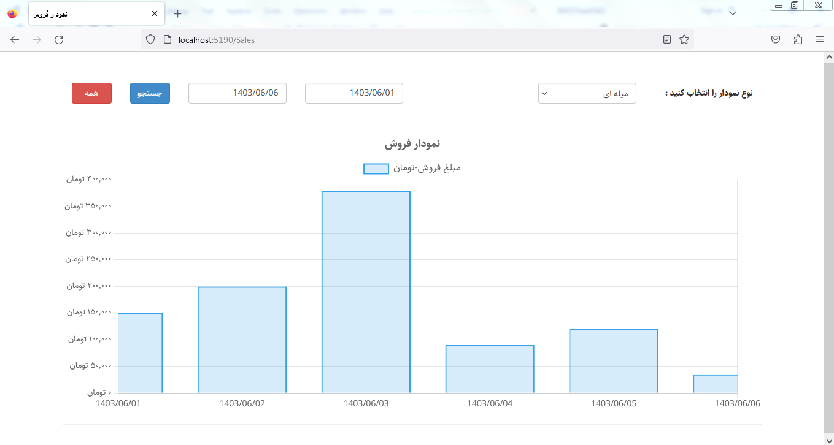The height and width of the screenshot is (445, 834).
Task: Click the blue جستجو search button
Action: point(150,93)
